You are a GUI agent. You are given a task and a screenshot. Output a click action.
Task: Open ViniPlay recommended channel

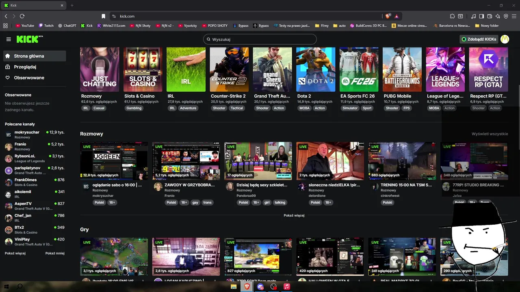(x=35, y=242)
